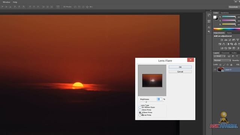
Task: Add a Color Balance adjustment
Action: pyautogui.click(x=224, y=44)
